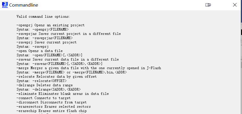242x114 pixels.
Task: Click the '-erasechip Erases entire flash chip' line
Action: tap(52, 111)
